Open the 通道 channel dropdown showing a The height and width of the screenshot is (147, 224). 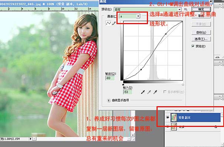tap(130, 16)
